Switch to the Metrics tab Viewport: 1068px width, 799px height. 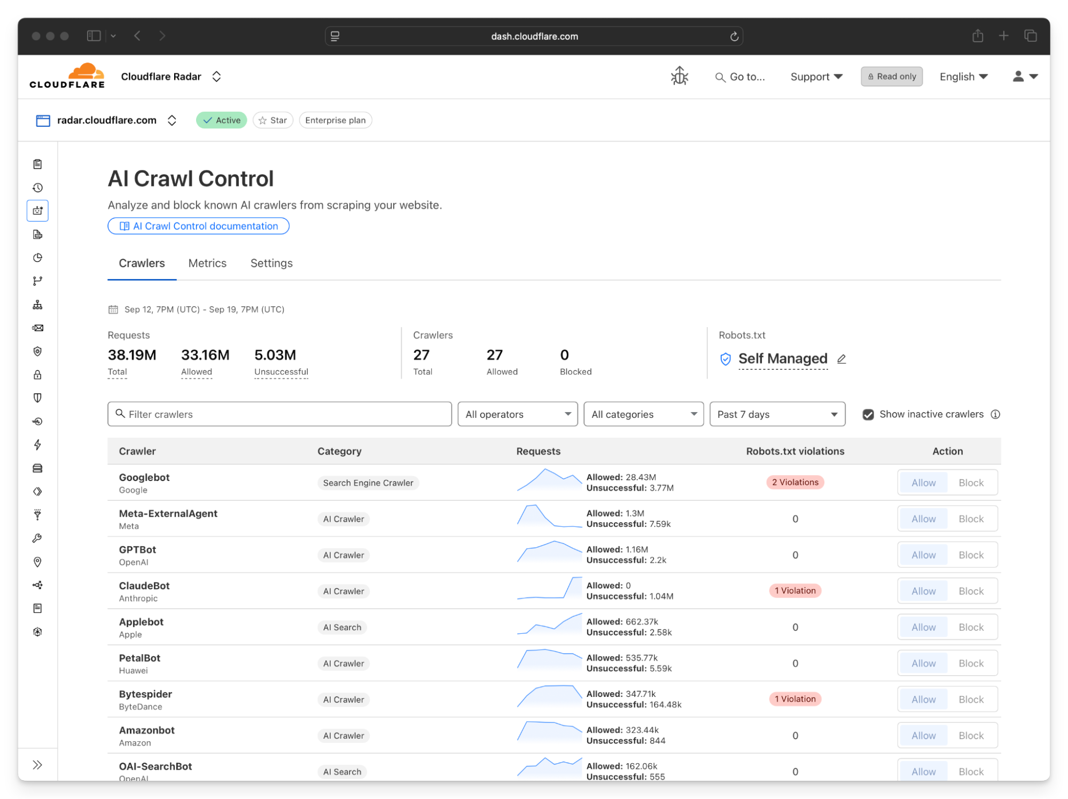pos(207,263)
